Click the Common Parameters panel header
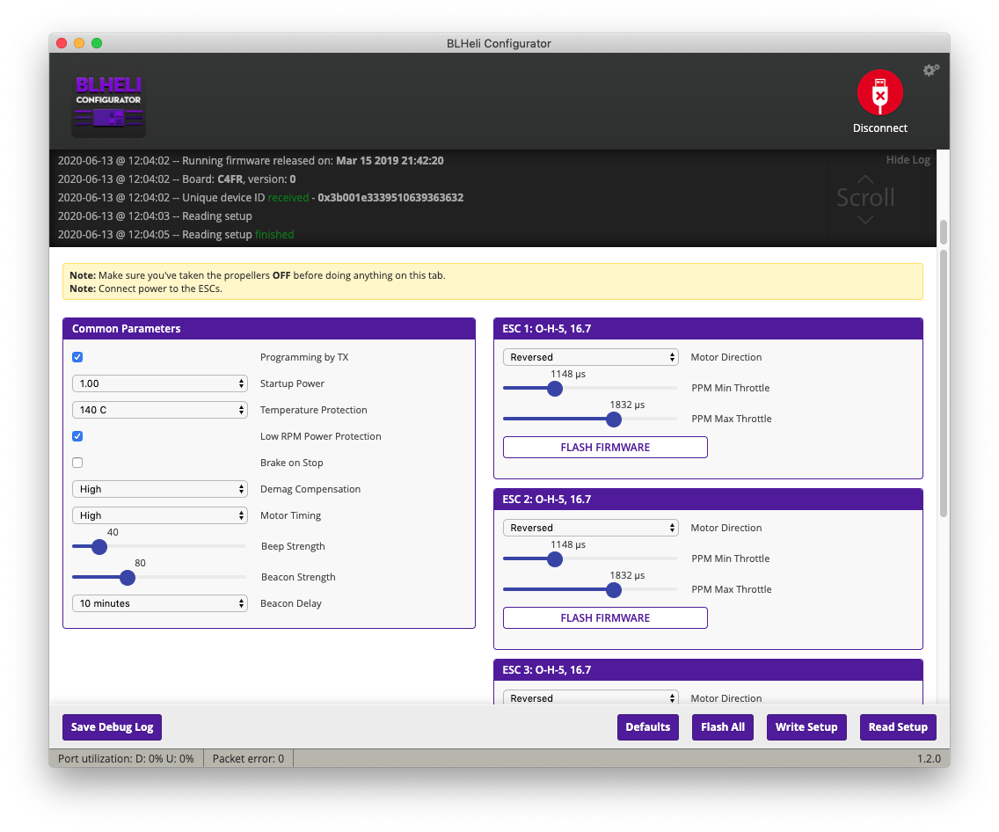 [269, 329]
